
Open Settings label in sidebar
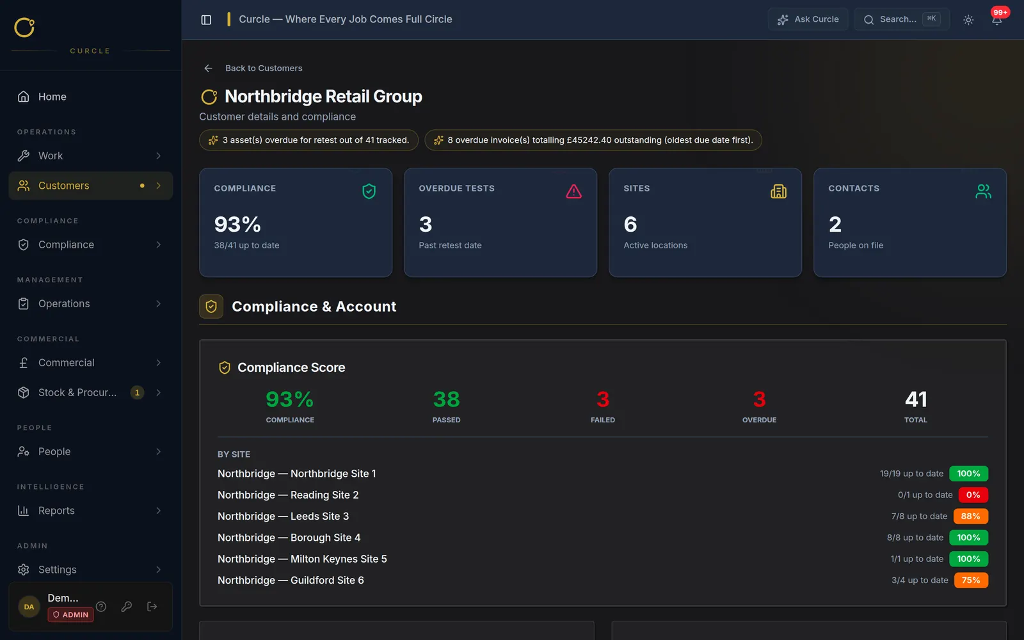pos(58,570)
